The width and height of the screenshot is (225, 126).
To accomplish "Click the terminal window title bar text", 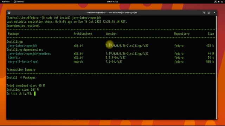I will tap(112, 13).
